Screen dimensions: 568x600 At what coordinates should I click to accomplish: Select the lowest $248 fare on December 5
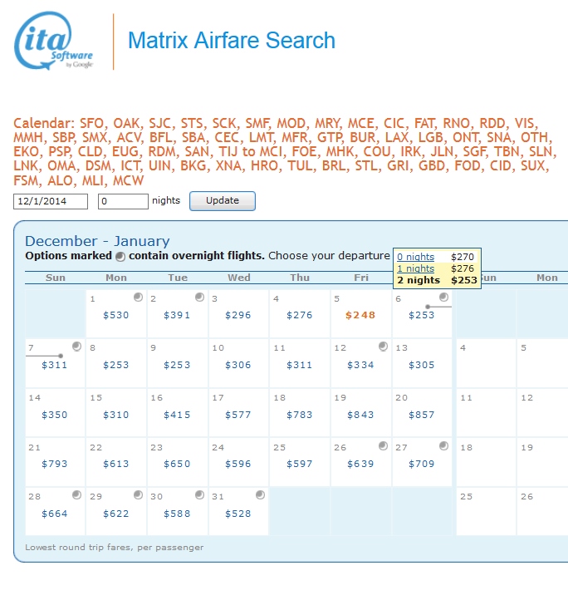tap(361, 315)
